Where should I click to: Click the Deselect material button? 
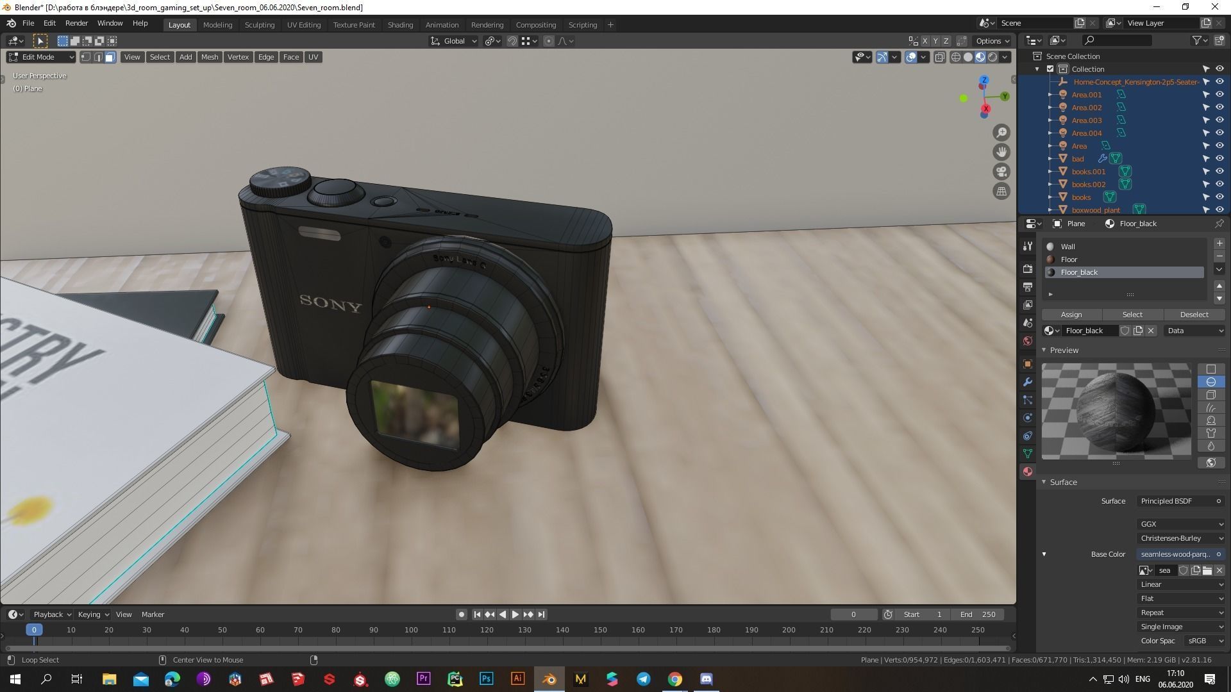tap(1194, 315)
